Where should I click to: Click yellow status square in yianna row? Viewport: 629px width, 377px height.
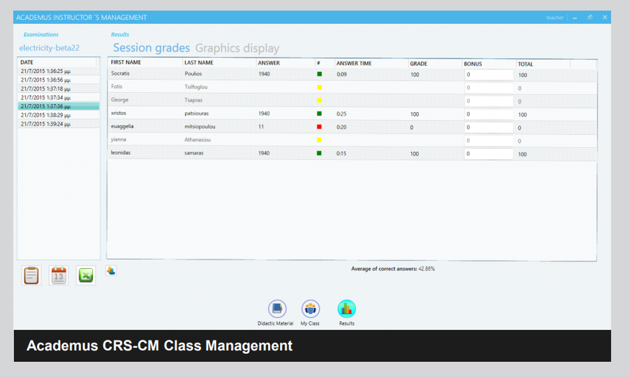320,140
